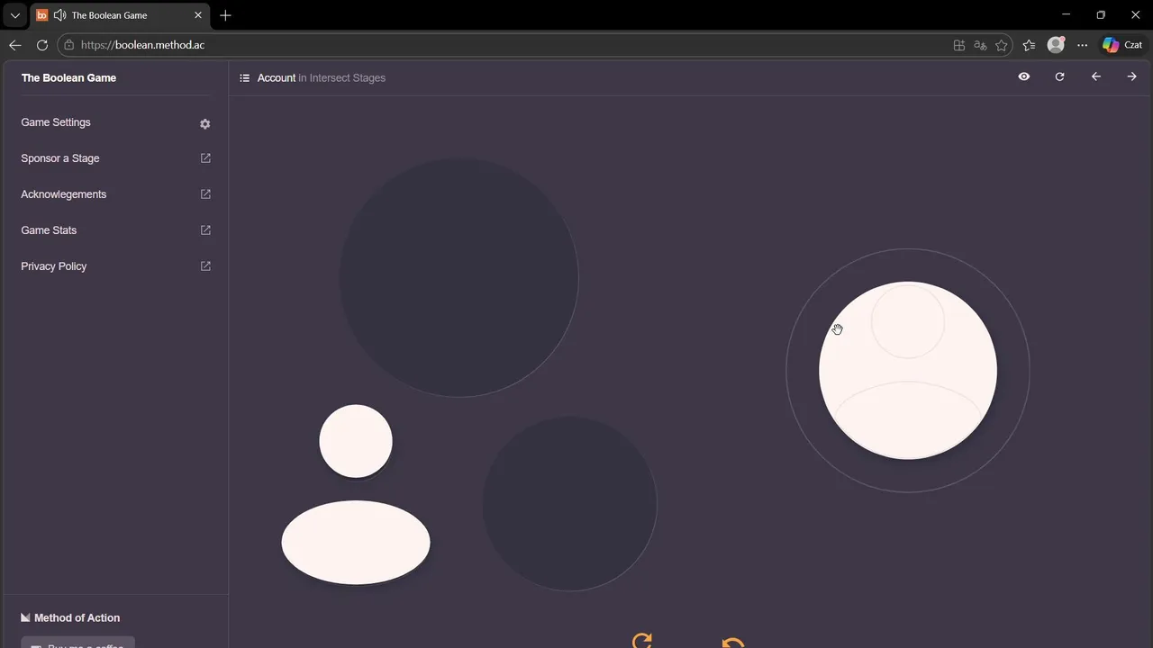Viewport: 1153px width, 648px height.
Task: View site information lock icon
Action: tap(69, 45)
